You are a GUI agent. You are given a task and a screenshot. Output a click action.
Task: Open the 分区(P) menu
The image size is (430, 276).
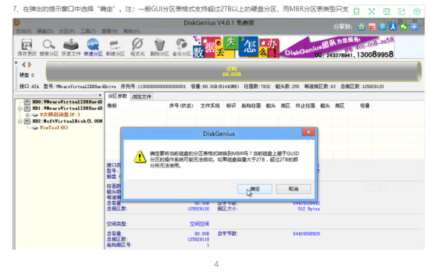pos(67,32)
